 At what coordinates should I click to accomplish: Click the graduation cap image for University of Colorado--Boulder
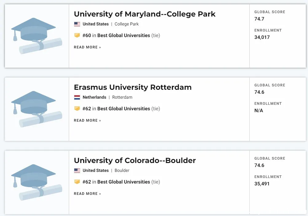coord(37,182)
